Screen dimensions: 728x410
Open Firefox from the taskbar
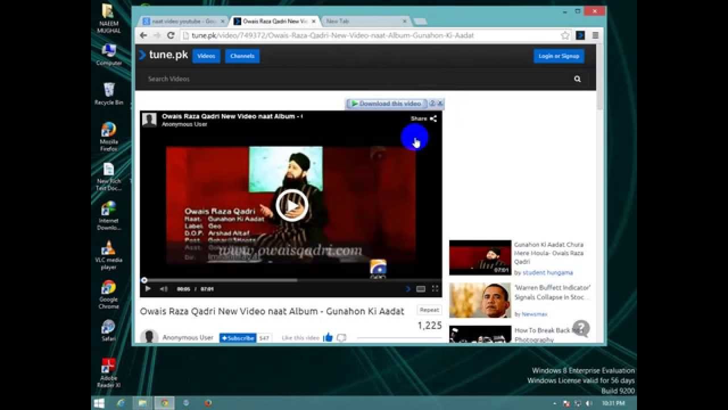[x=208, y=403]
